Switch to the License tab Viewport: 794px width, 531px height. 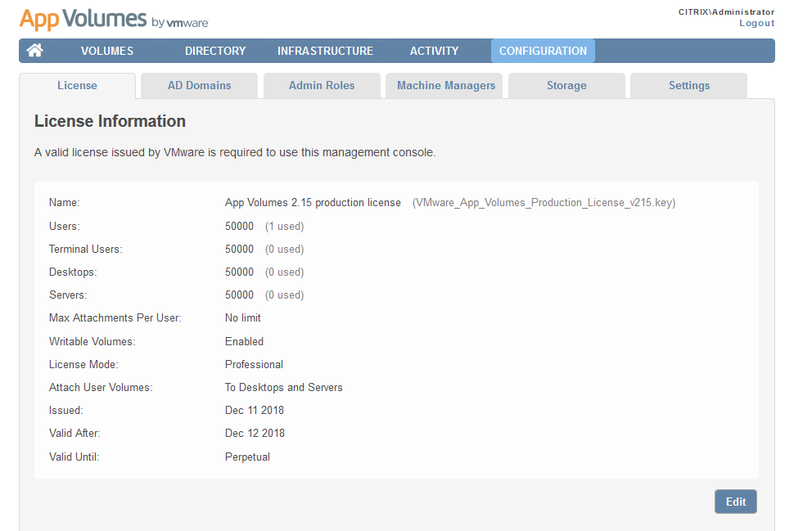click(x=77, y=86)
